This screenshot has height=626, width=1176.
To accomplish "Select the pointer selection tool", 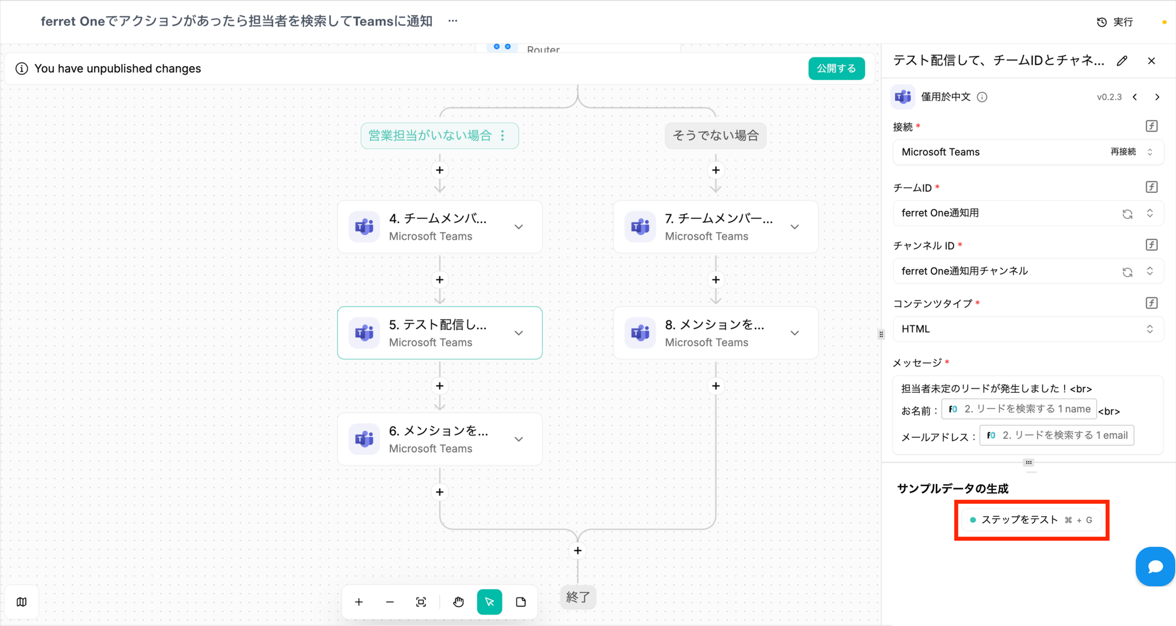I will 489,602.
